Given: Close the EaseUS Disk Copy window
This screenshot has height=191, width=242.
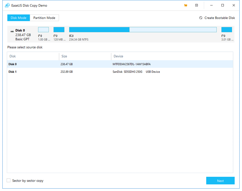Looking at the screenshot, I should coord(234,5).
